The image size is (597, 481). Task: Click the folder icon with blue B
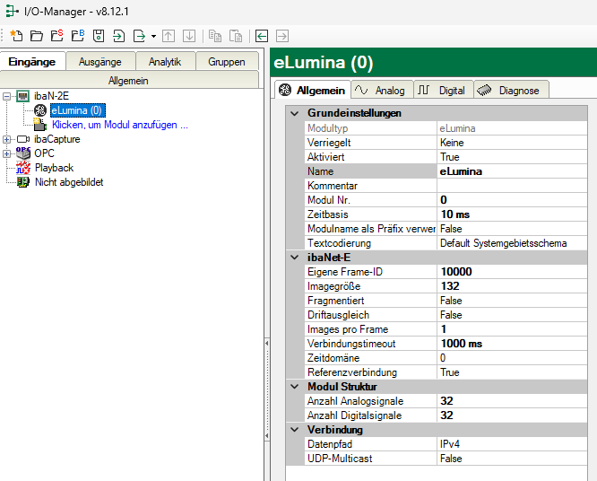[77, 36]
